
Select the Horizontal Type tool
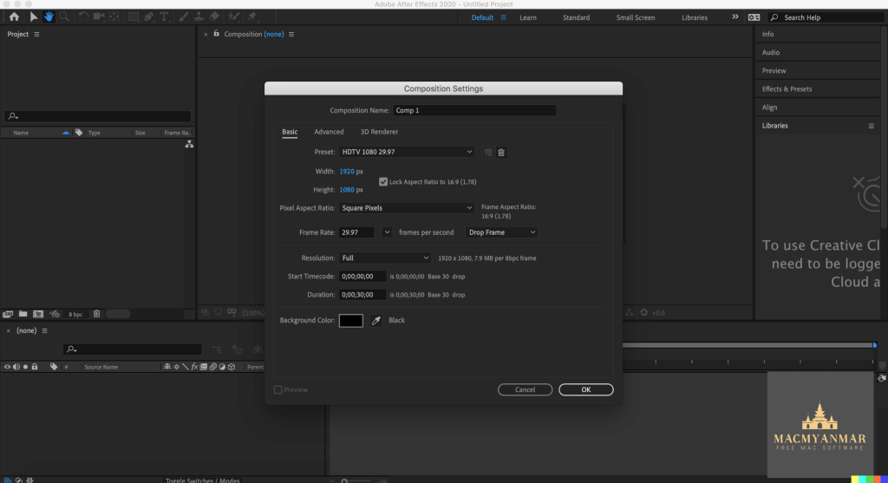pyautogui.click(x=164, y=17)
